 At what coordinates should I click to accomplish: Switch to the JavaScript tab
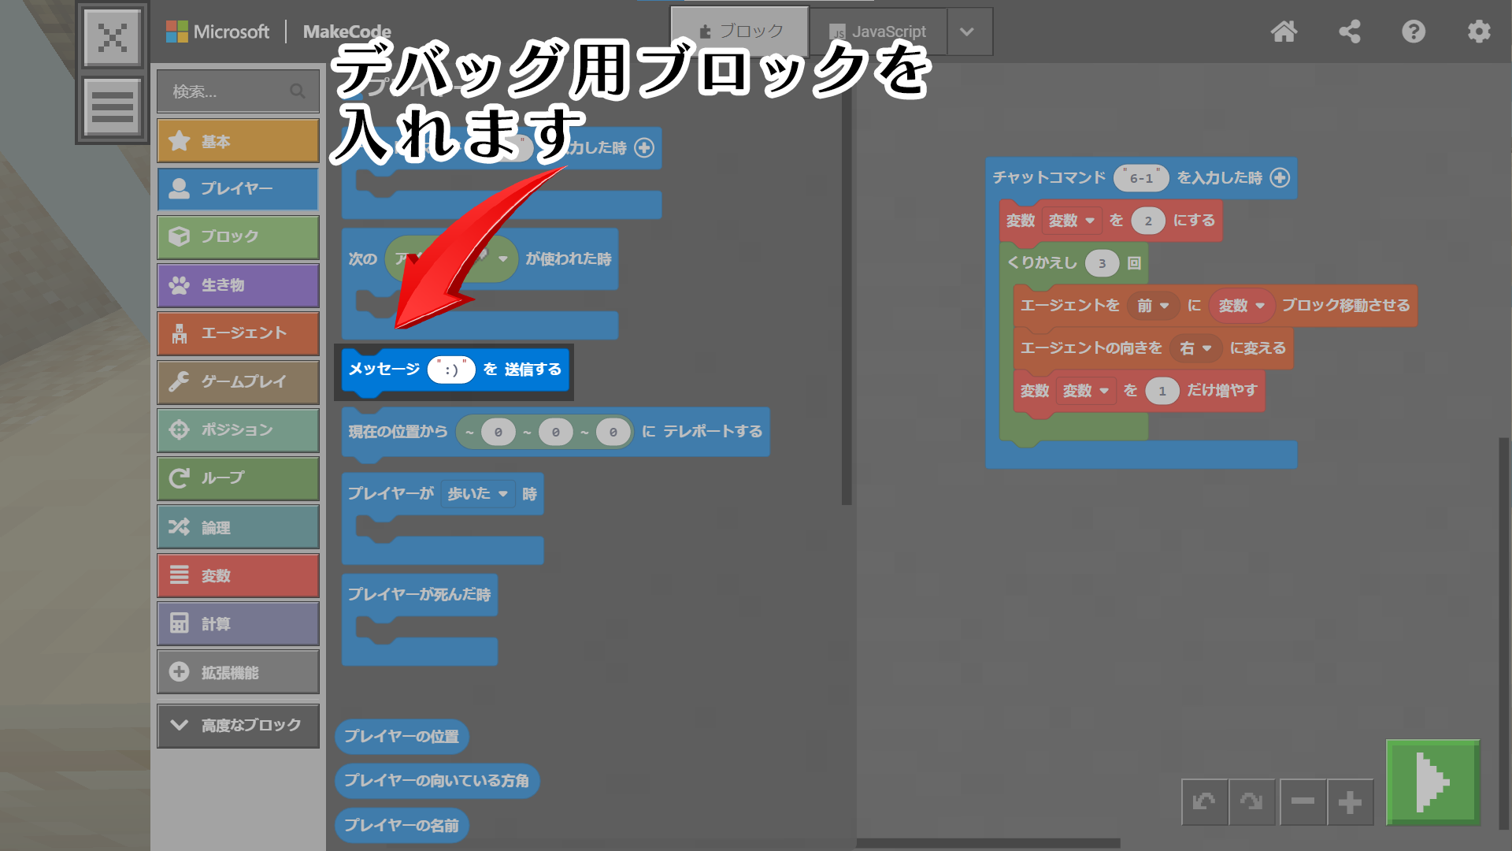(878, 32)
